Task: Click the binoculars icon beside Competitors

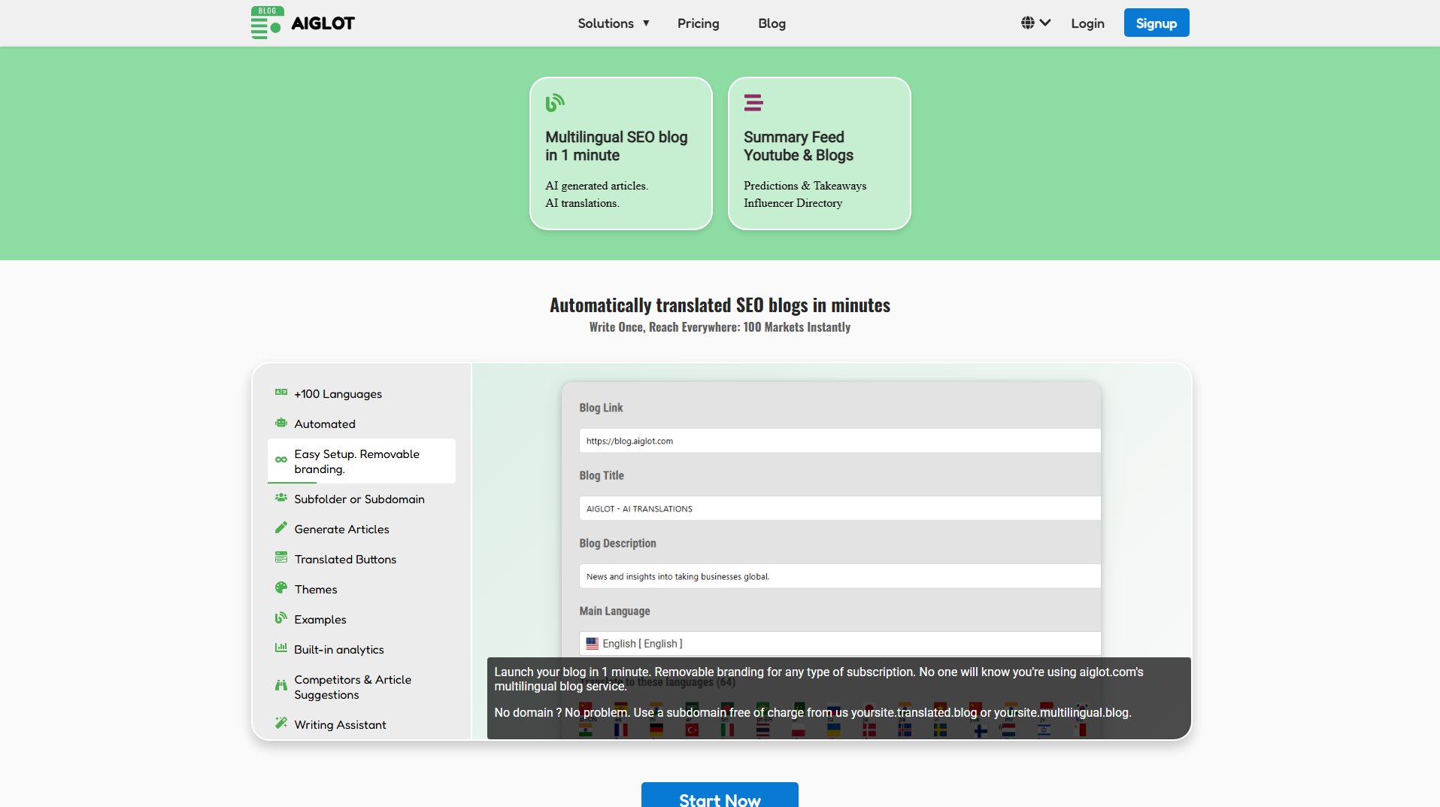Action: coord(281,685)
